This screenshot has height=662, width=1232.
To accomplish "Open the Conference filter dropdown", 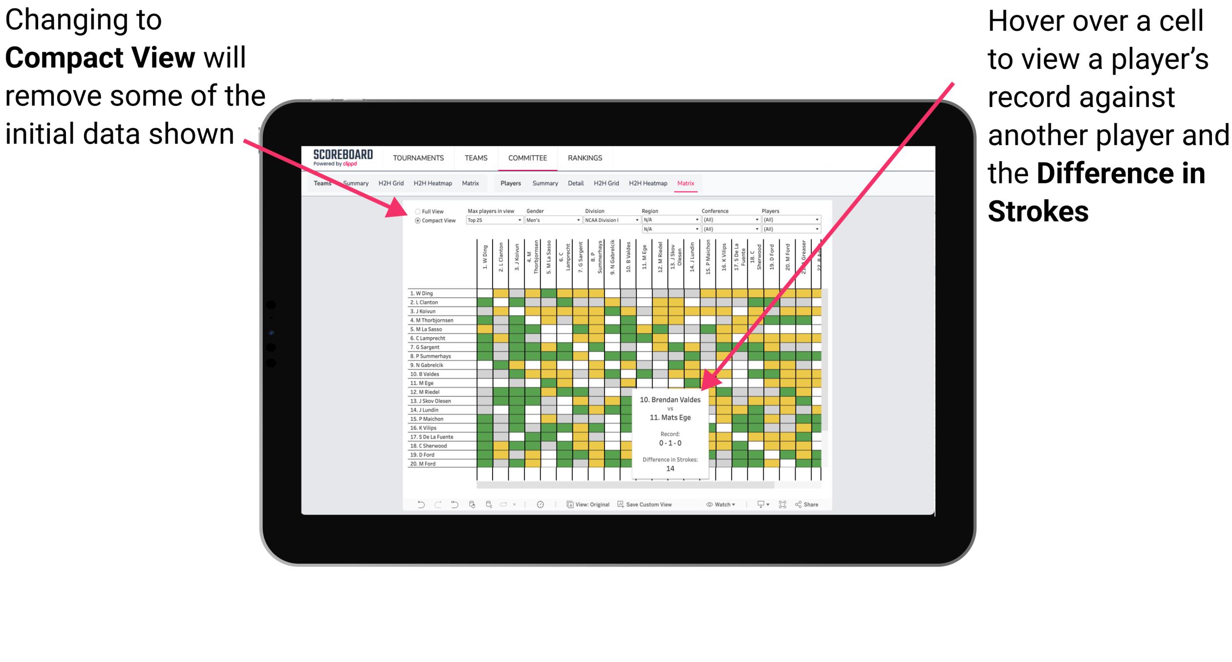I will click(x=752, y=219).
